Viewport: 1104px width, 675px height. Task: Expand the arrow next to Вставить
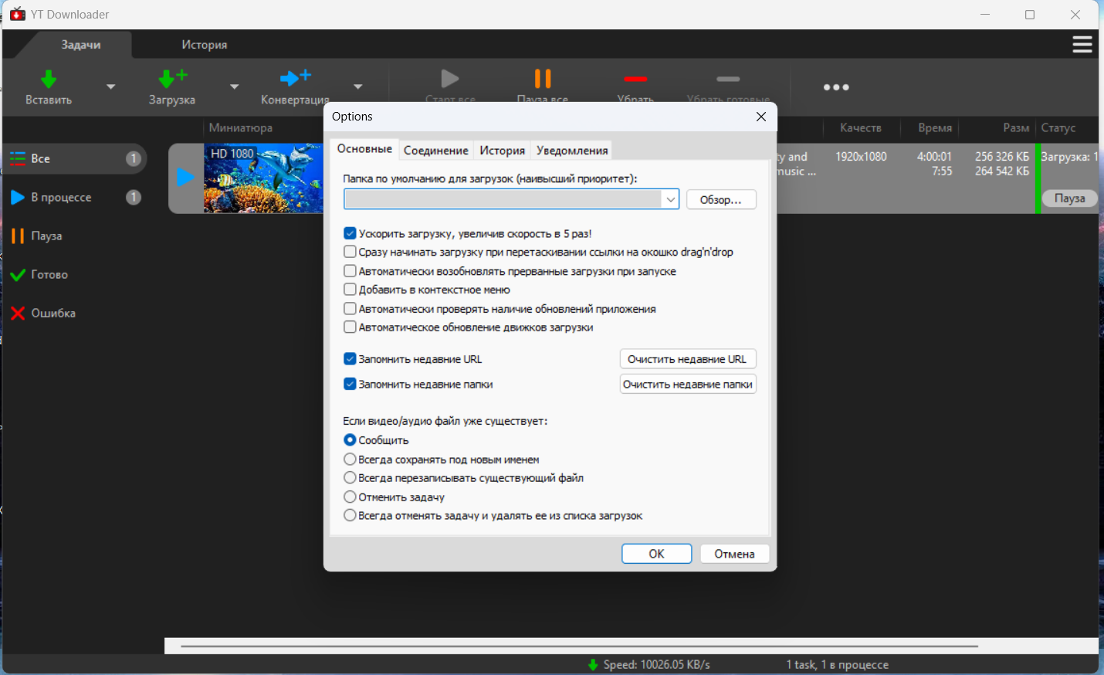(x=111, y=86)
